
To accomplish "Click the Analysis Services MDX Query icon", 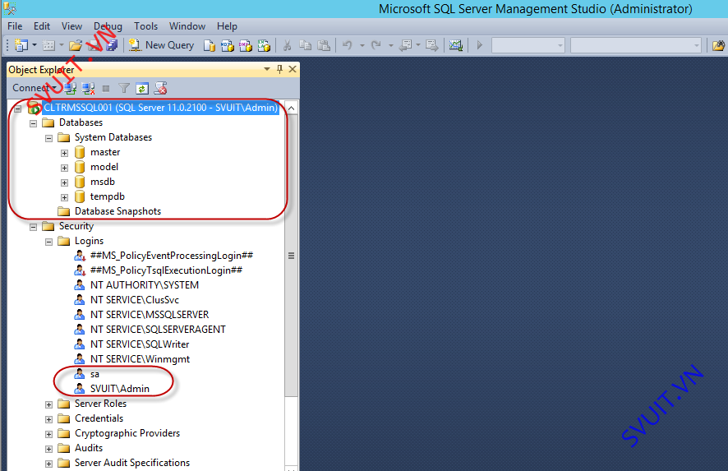I will [x=228, y=45].
